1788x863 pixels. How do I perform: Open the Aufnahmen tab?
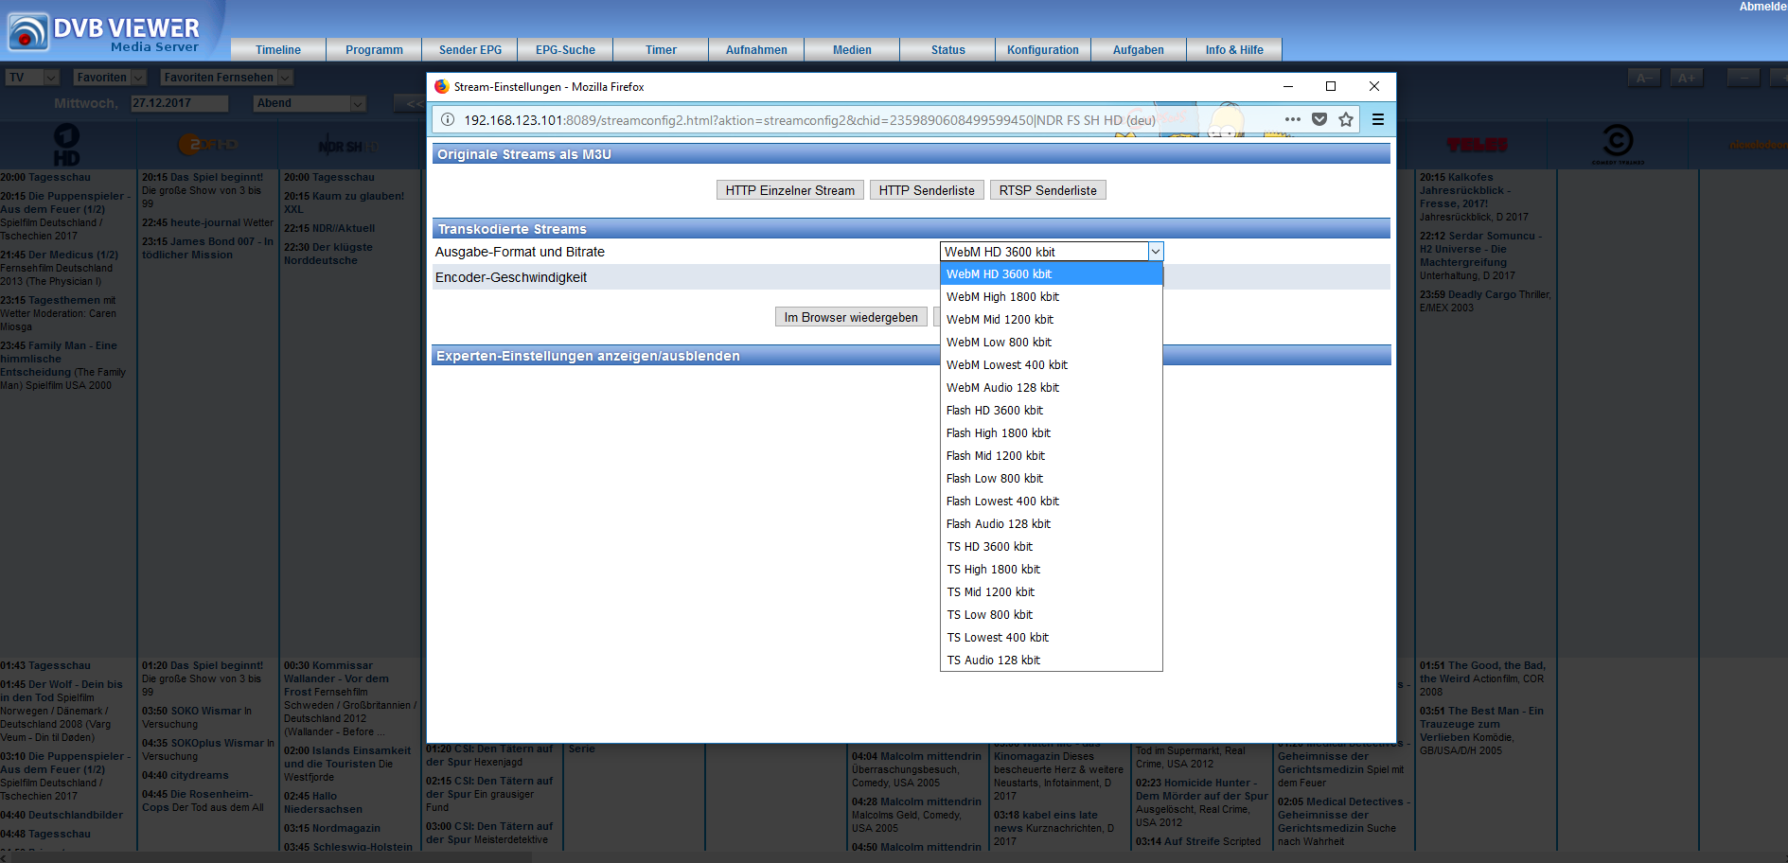pos(756,50)
